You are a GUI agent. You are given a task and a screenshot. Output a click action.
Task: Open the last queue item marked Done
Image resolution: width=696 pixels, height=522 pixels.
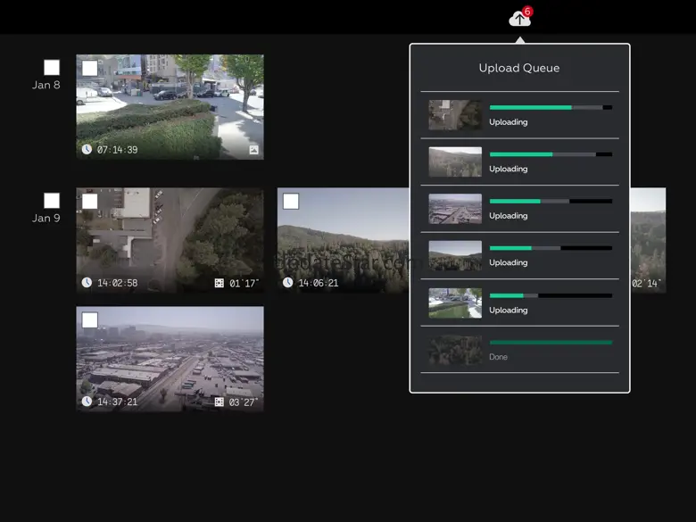click(x=519, y=350)
